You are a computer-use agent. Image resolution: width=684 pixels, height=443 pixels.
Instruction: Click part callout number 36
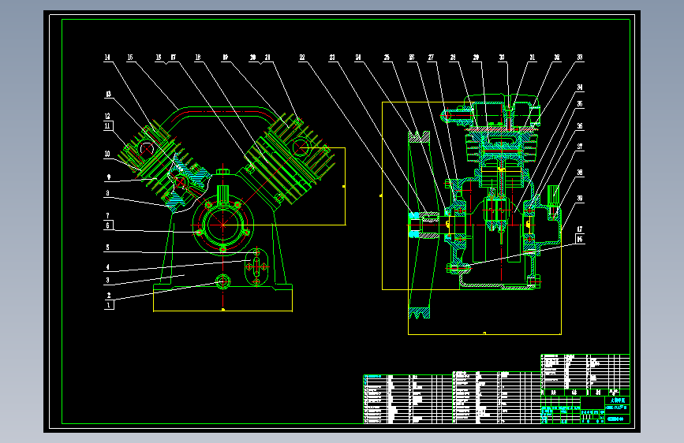[580, 126]
